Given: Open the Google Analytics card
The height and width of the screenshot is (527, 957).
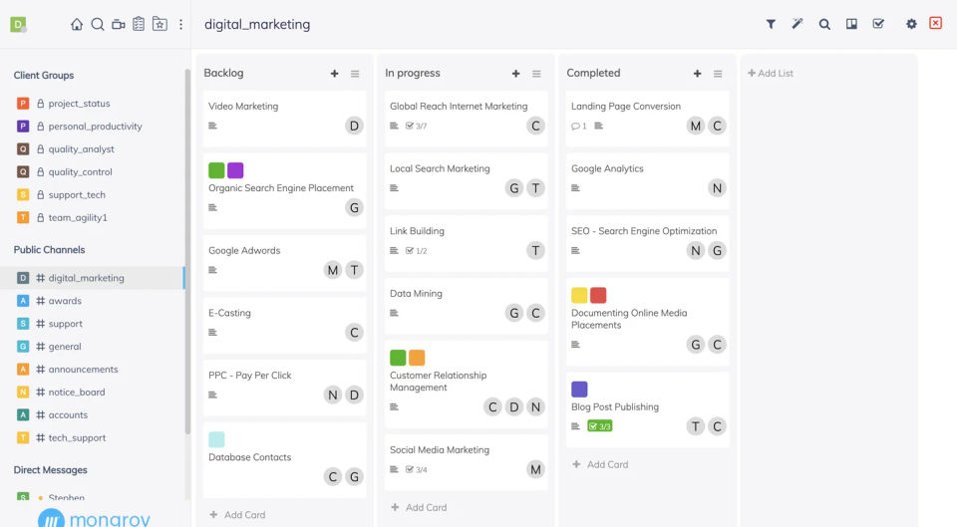Looking at the screenshot, I should (x=607, y=169).
